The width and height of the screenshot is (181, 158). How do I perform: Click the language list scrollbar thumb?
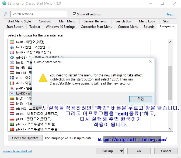tap(170, 83)
